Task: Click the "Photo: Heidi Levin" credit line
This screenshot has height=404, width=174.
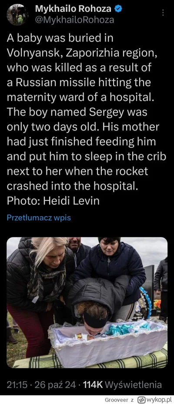Action: tap(53, 201)
